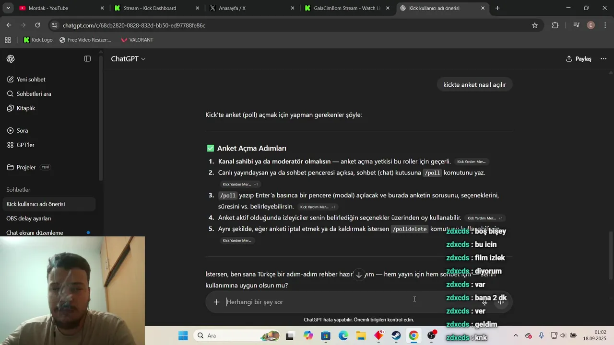This screenshot has height=345, width=614.
Task: Open a new browser tab
Action: point(497,8)
